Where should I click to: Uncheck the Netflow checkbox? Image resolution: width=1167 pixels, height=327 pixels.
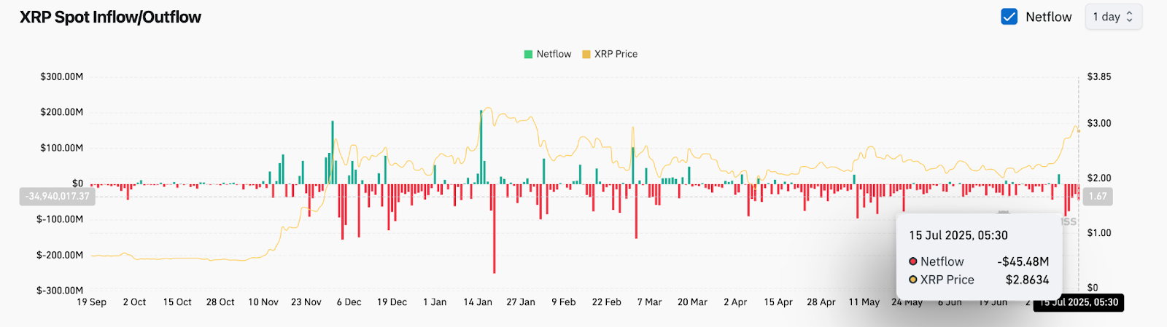[x=1009, y=17]
